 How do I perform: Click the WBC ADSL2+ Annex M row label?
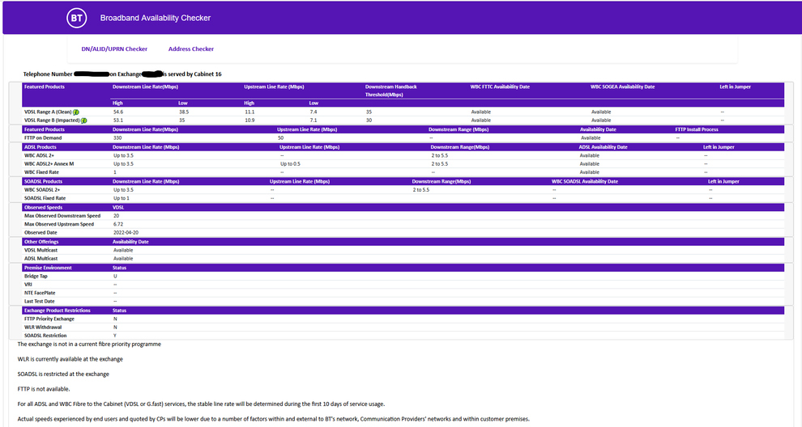pyautogui.click(x=49, y=163)
